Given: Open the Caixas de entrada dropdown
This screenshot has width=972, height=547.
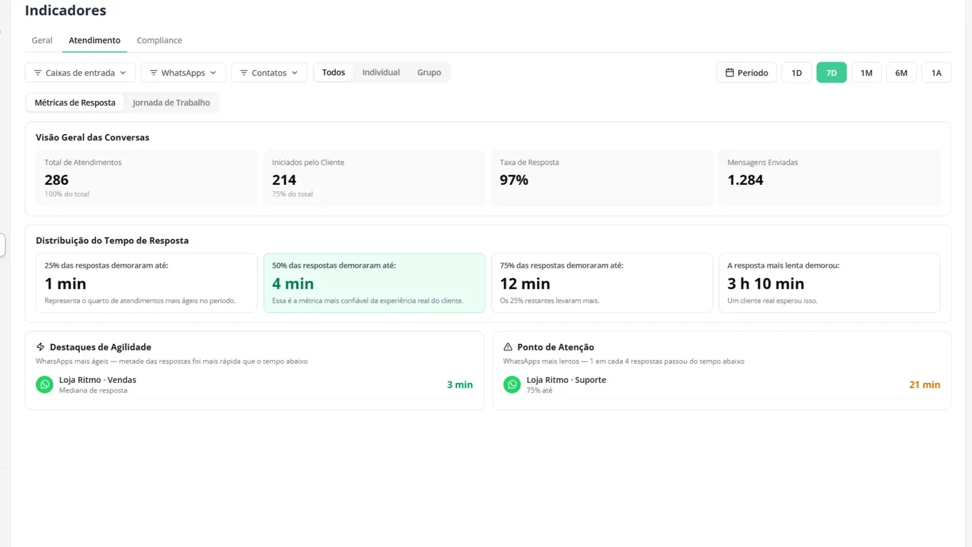Looking at the screenshot, I should click(x=80, y=72).
